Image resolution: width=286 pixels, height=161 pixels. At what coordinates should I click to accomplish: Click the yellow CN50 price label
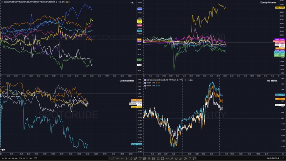[277, 8]
